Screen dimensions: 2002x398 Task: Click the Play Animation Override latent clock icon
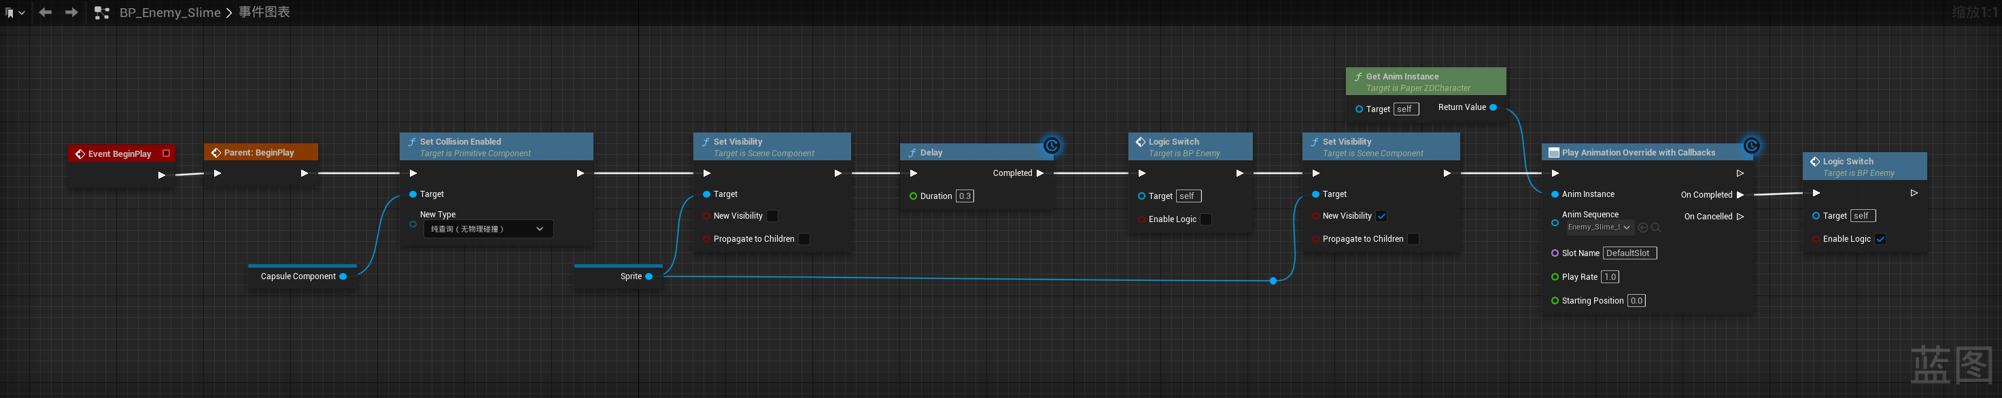tap(1751, 145)
